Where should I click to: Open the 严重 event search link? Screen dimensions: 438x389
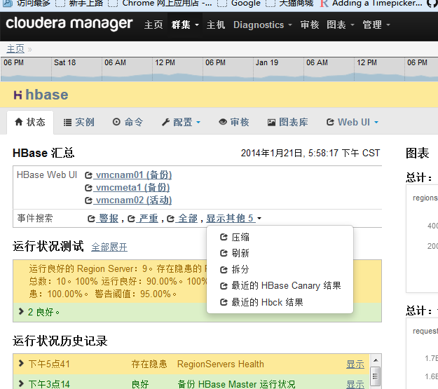pos(147,218)
